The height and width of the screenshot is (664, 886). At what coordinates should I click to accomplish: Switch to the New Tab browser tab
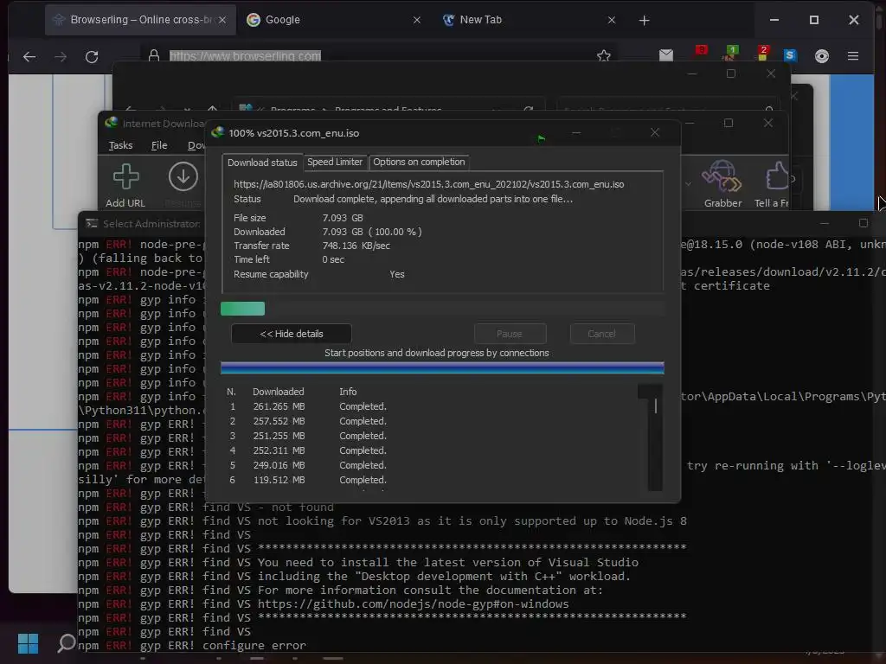tap(529, 20)
